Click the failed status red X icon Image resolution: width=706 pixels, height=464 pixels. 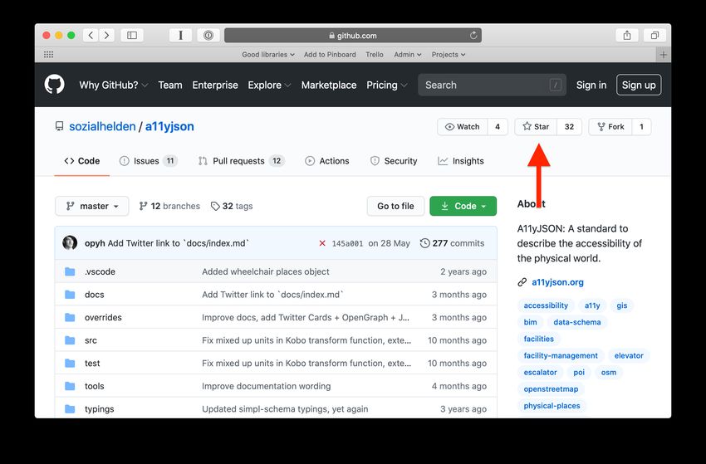click(x=322, y=243)
